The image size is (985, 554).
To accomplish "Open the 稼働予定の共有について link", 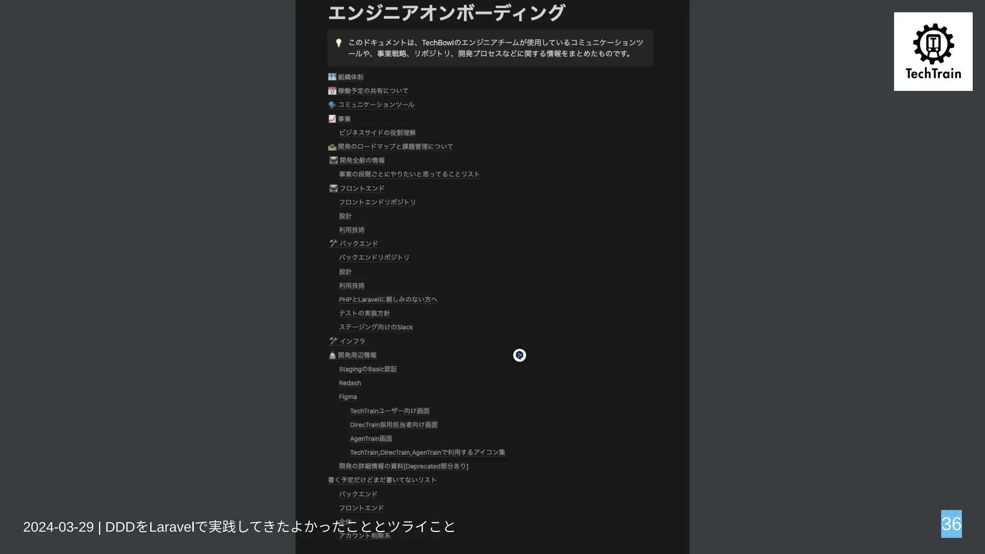I will pos(373,91).
